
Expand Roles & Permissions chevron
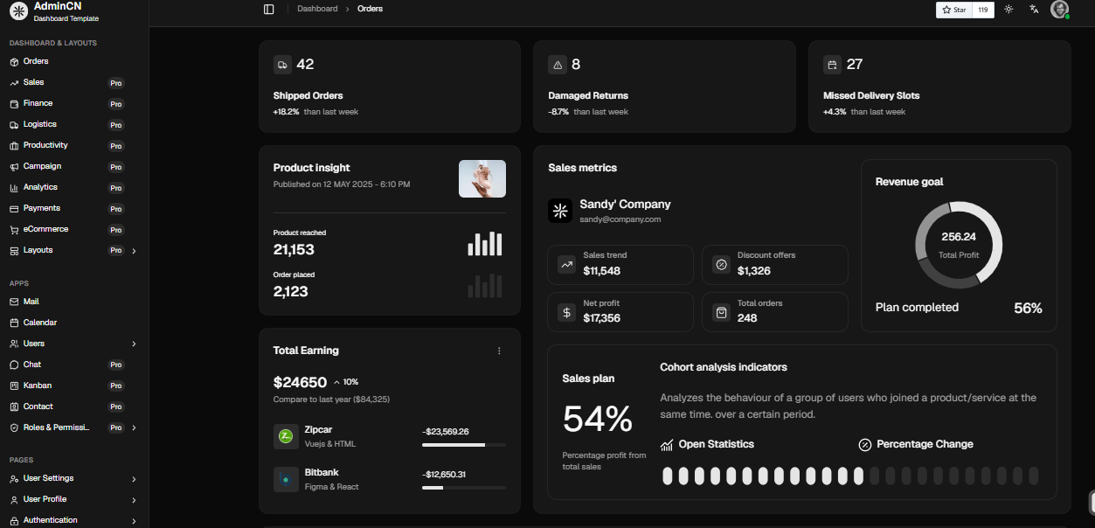(134, 428)
